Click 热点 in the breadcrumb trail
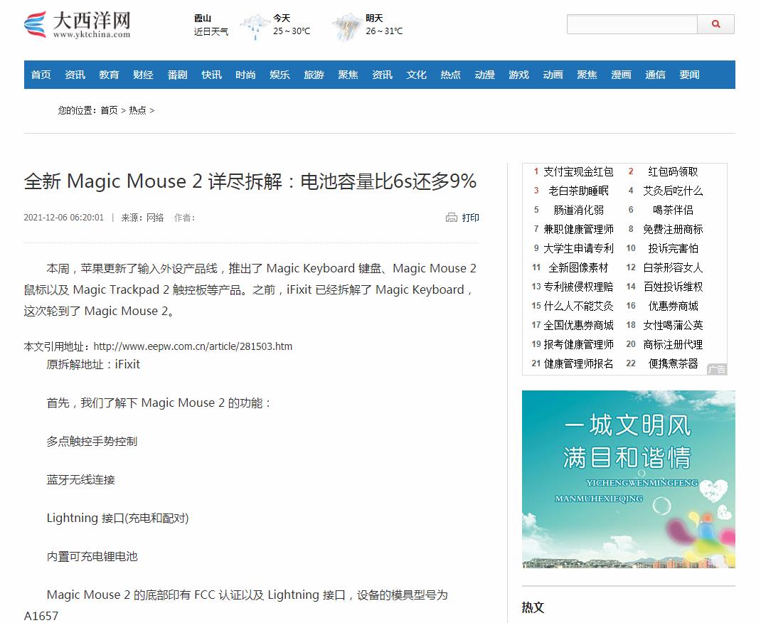The width and height of the screenshot is (761, 623). (137, 111)
